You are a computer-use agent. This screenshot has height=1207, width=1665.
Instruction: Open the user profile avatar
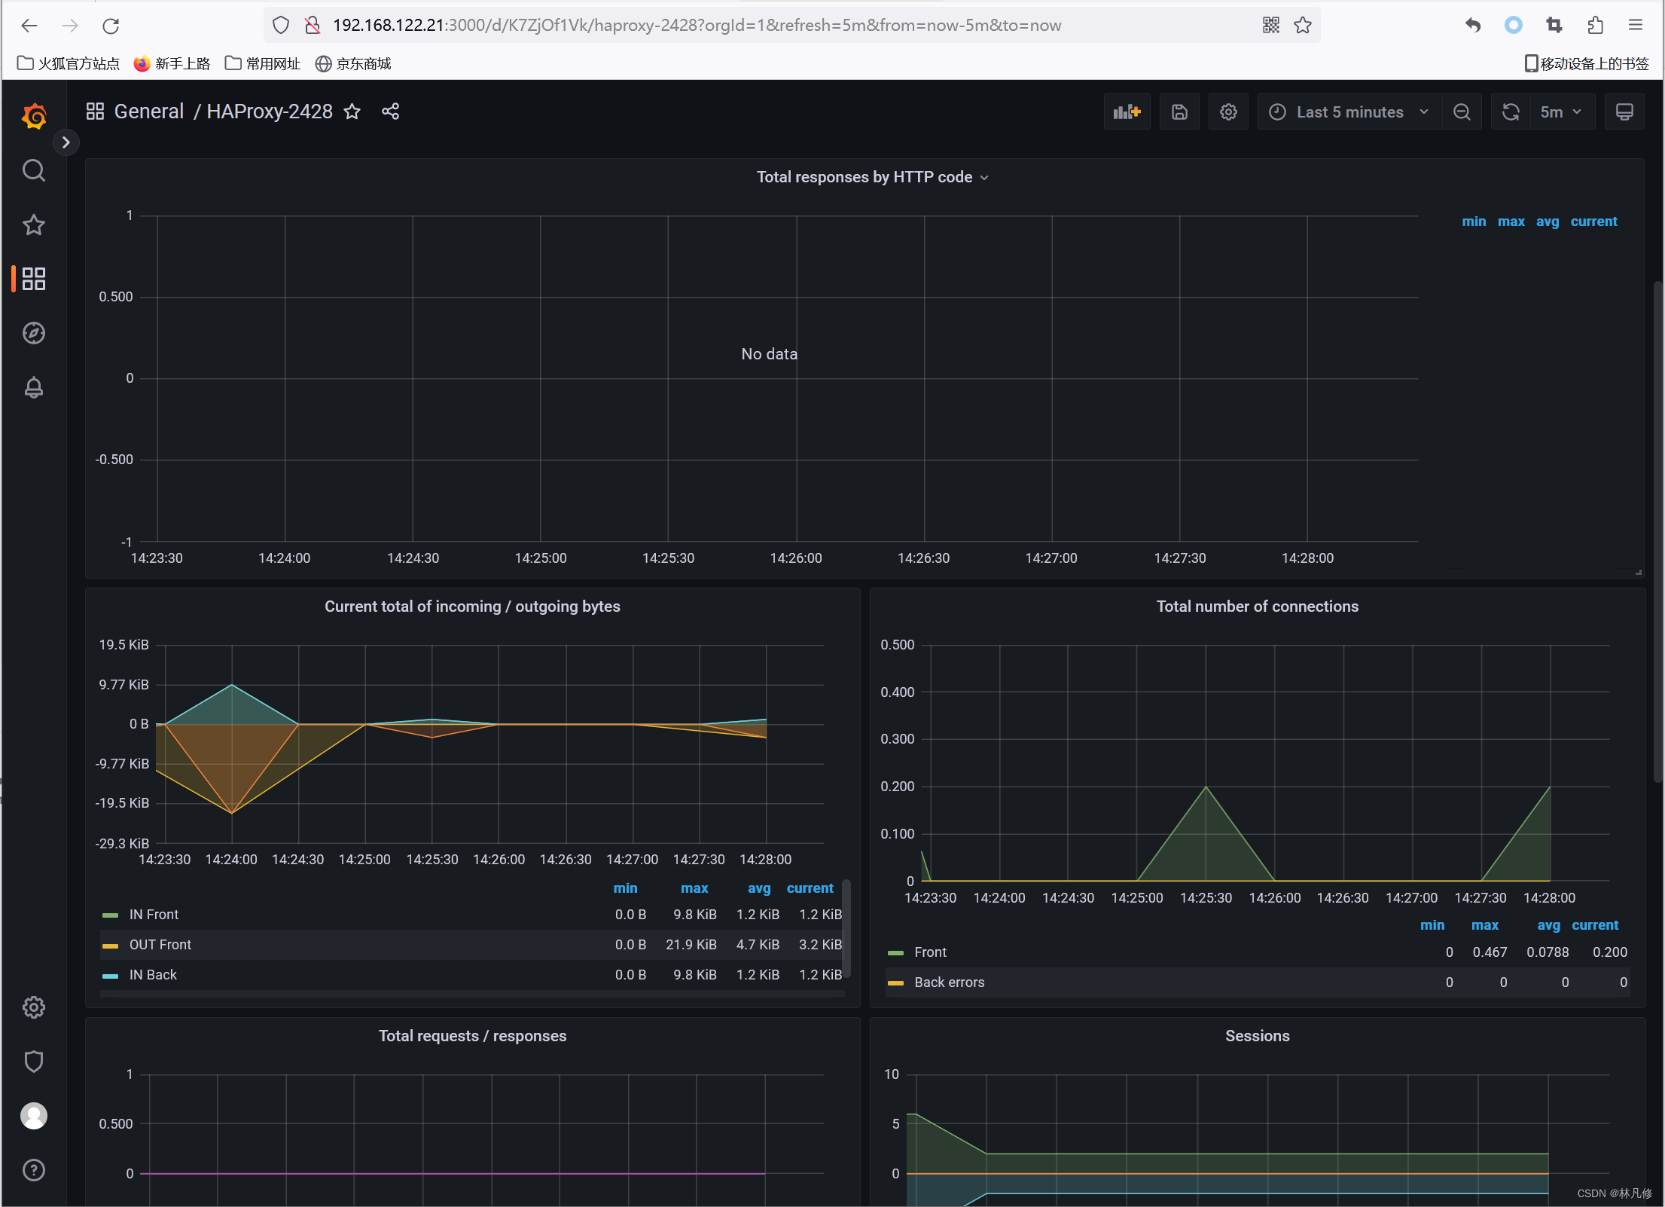(34, 1116)
